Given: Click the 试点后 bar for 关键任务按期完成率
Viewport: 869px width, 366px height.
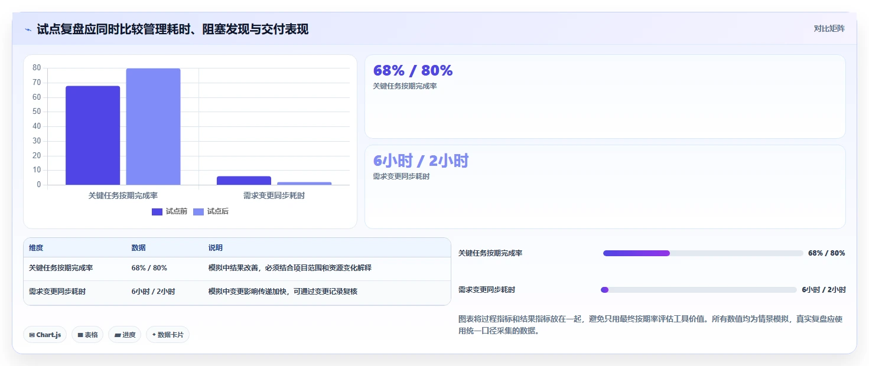Looking at the screenshot, I should [153, 126].
